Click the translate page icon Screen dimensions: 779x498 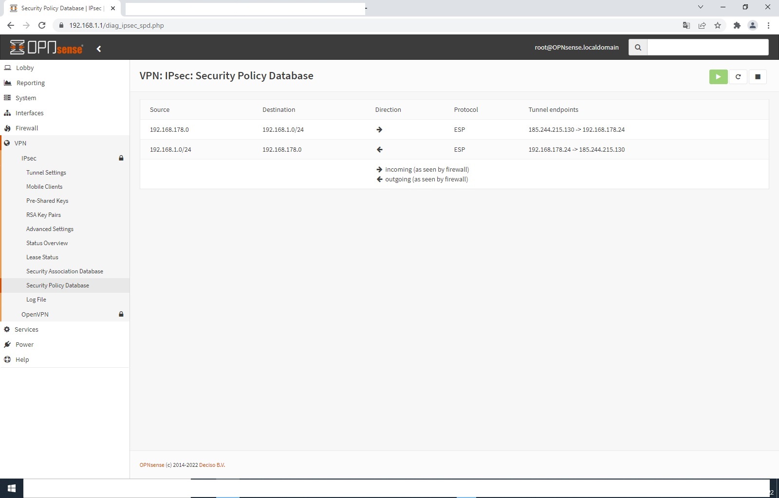coord(686,25)
